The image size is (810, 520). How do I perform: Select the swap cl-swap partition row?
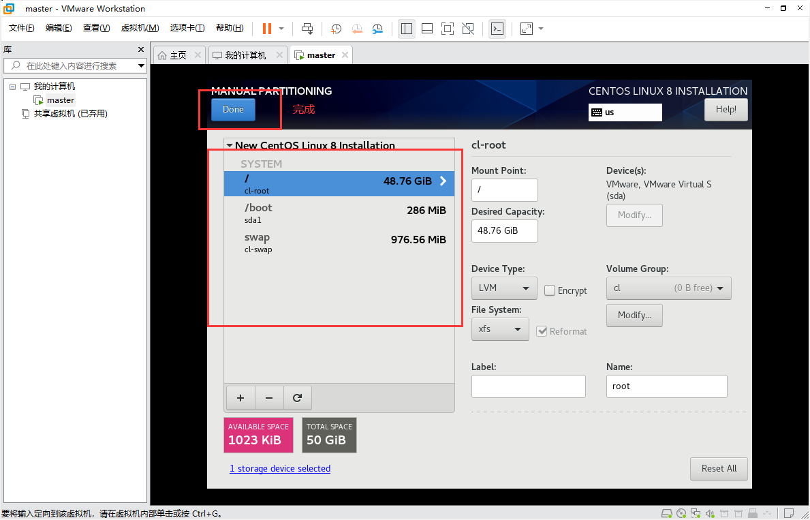[x=339, y=243]
